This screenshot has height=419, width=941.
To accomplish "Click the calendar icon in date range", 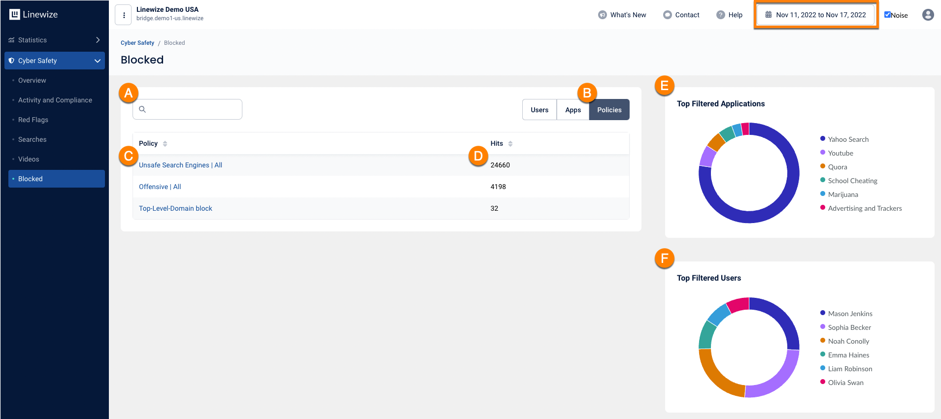I will pyautogui.click(x=768, y=15).
